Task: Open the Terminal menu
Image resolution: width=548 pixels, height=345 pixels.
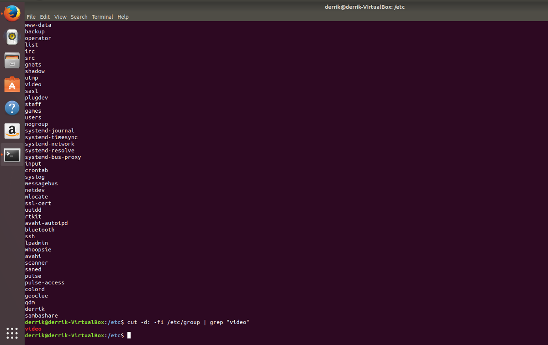Action: (x=102, y=17)
